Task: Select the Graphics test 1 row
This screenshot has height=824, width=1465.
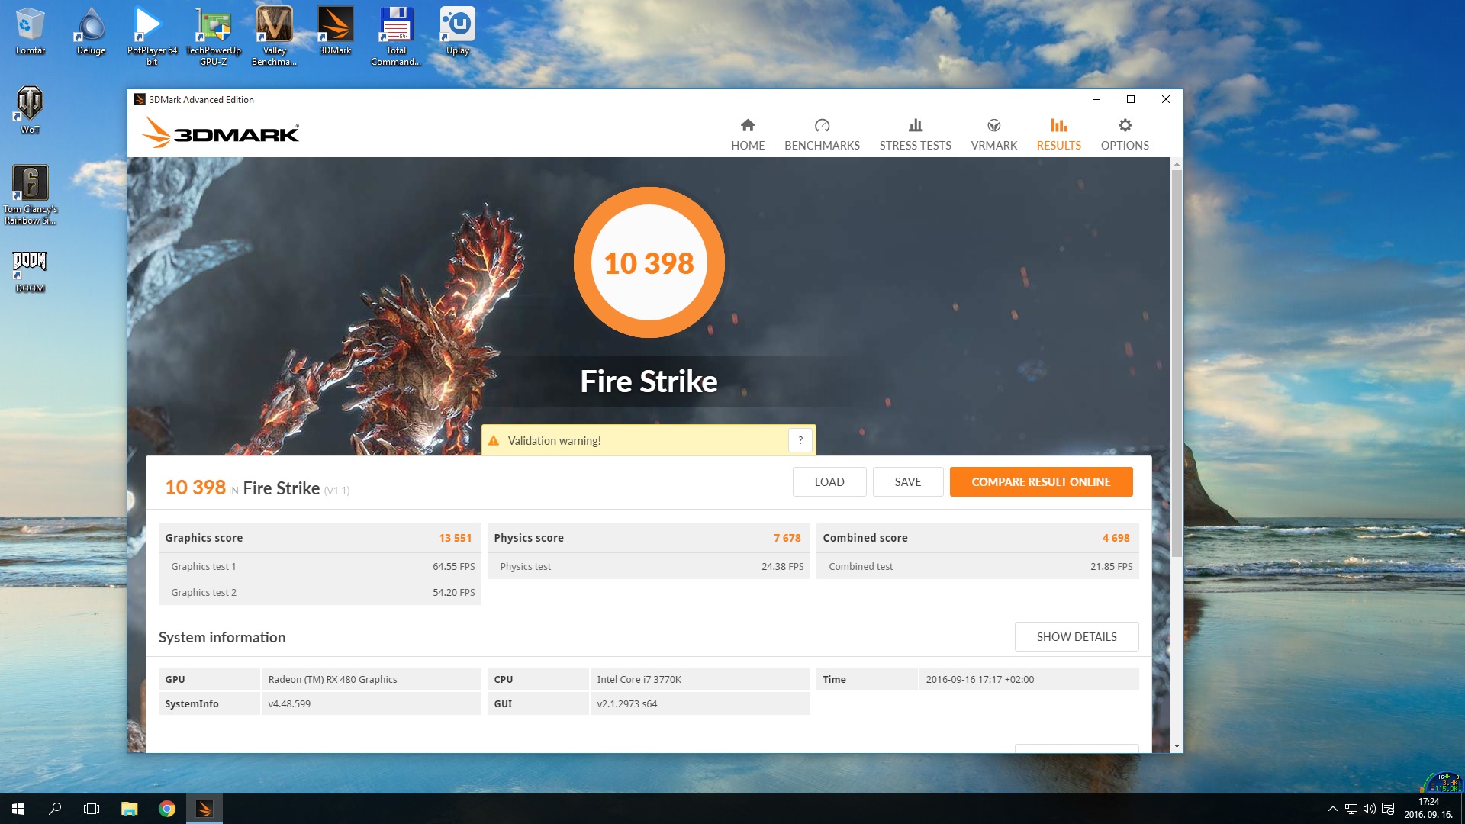Action: 320,566
